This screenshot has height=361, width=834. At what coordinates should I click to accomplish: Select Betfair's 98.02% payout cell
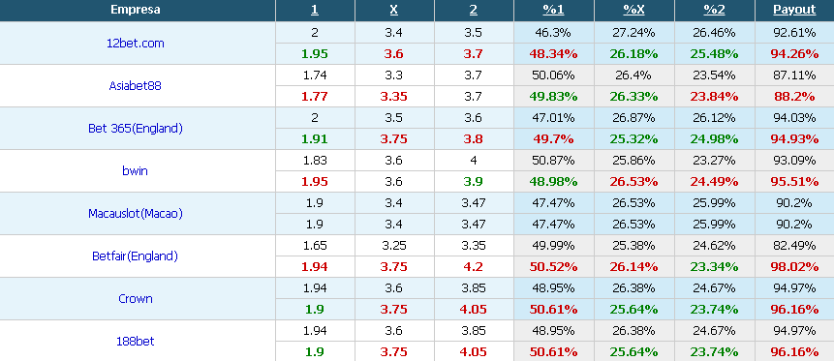pos(794,266)
